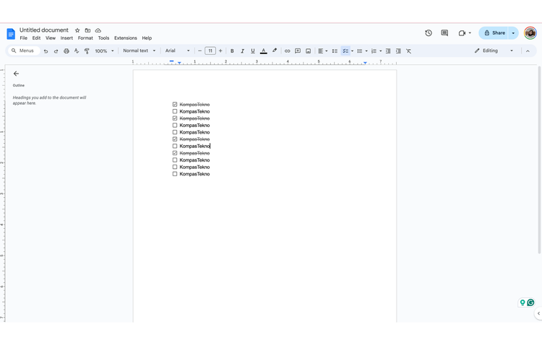This screenshot has height=361, width=542.
Task: Uncheck the first KompasTekno checkbox
Action: [175, 105]
